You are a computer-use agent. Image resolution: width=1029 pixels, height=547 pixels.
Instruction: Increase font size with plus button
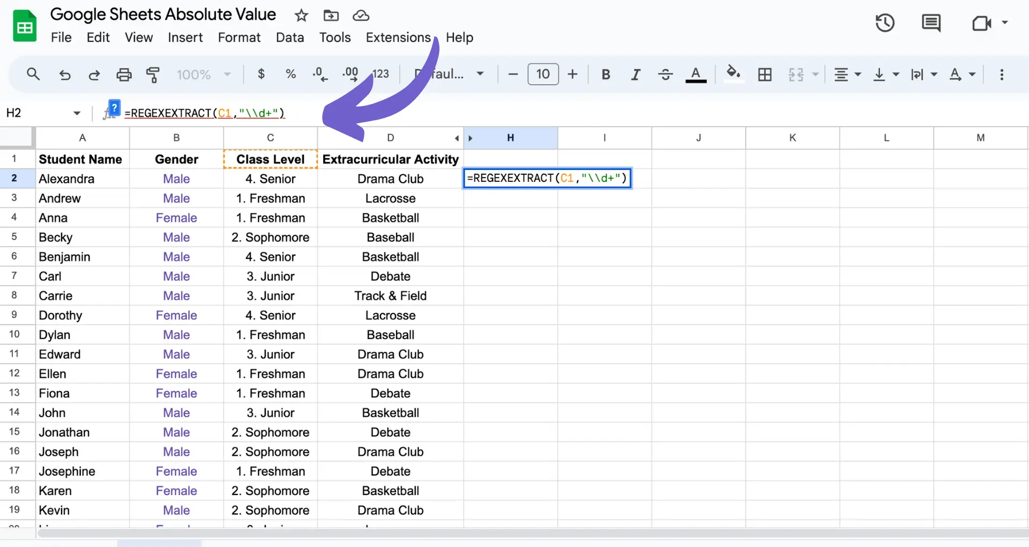[x=572, y=74]
